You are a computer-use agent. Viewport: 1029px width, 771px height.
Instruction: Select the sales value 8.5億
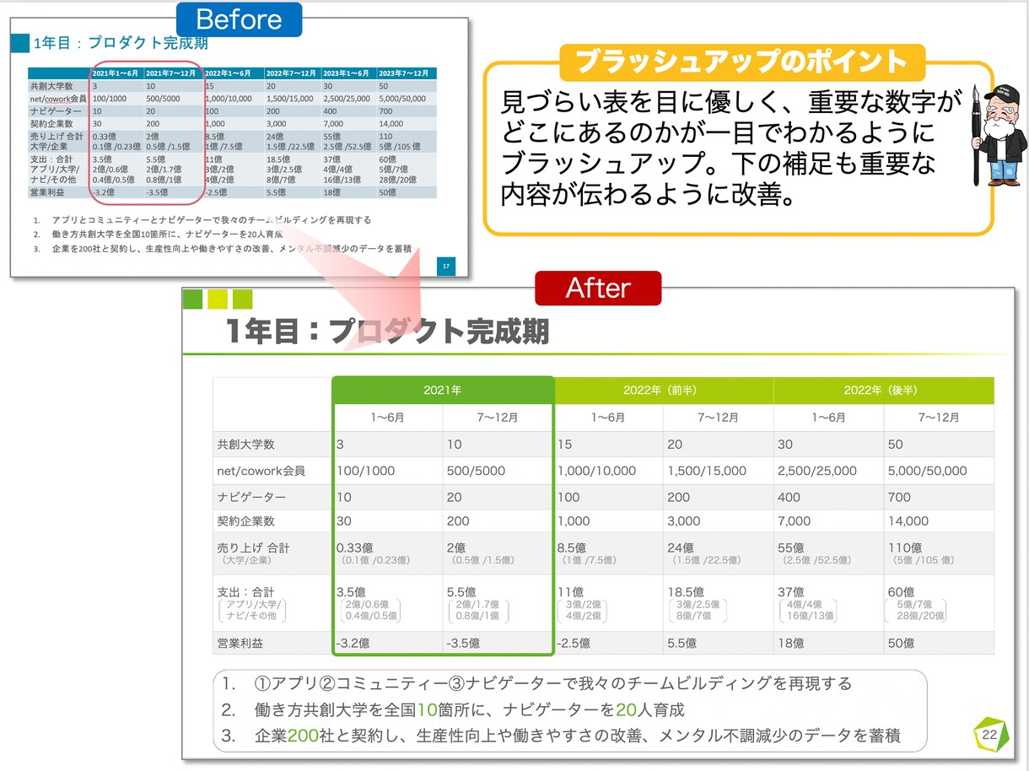[x=571, y=548]
